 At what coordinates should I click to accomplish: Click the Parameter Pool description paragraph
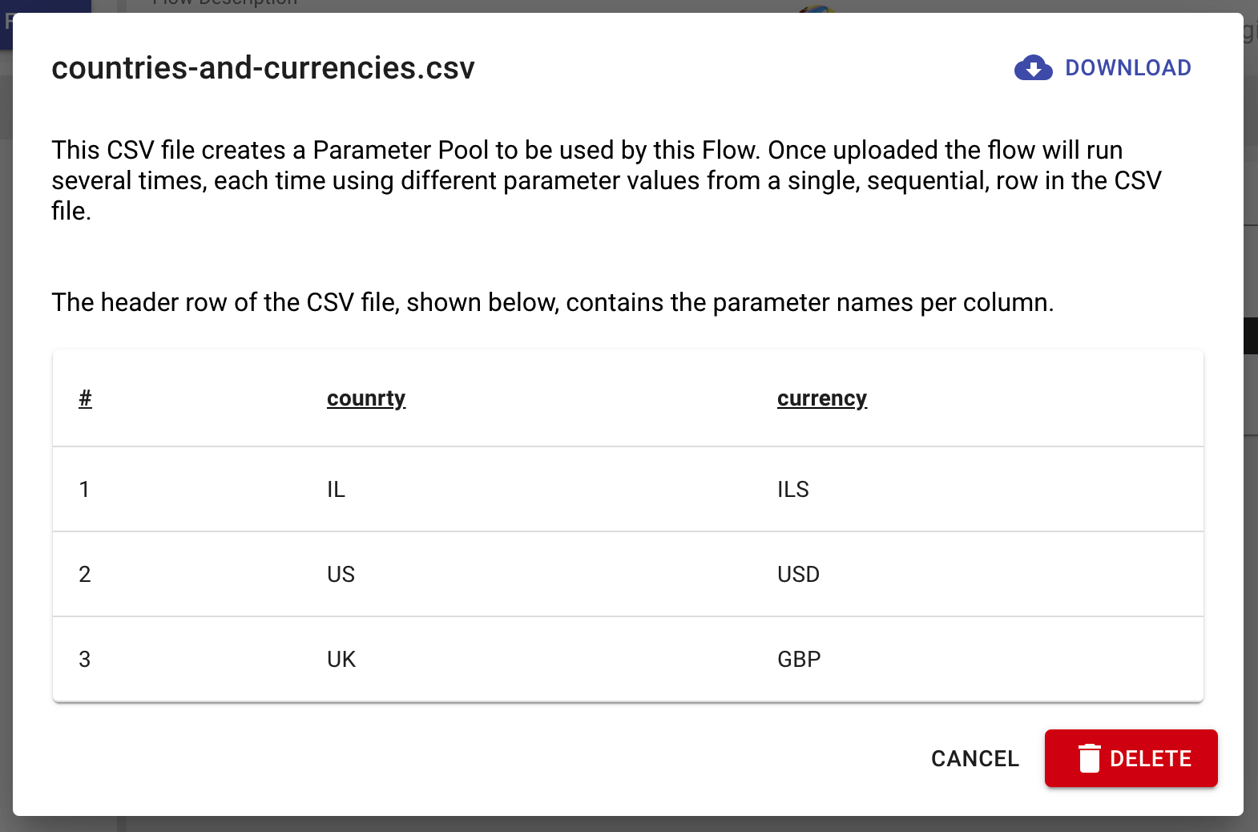tap(606, 180)
